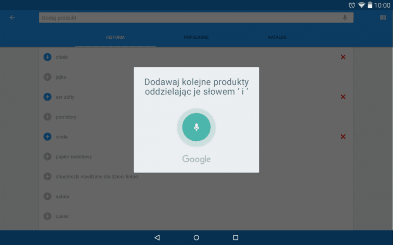Tap the Google logo in voice dialog

point(196,159)
